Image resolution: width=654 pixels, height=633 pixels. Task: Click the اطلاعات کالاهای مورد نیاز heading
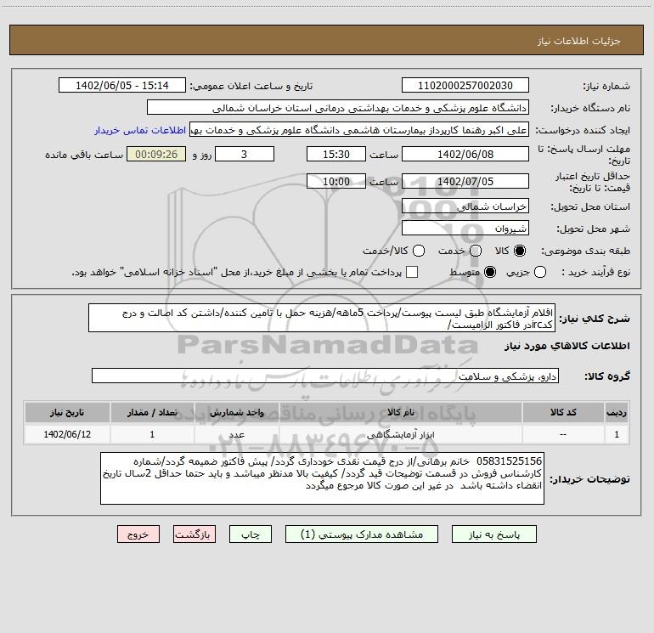tap(567, 346)
